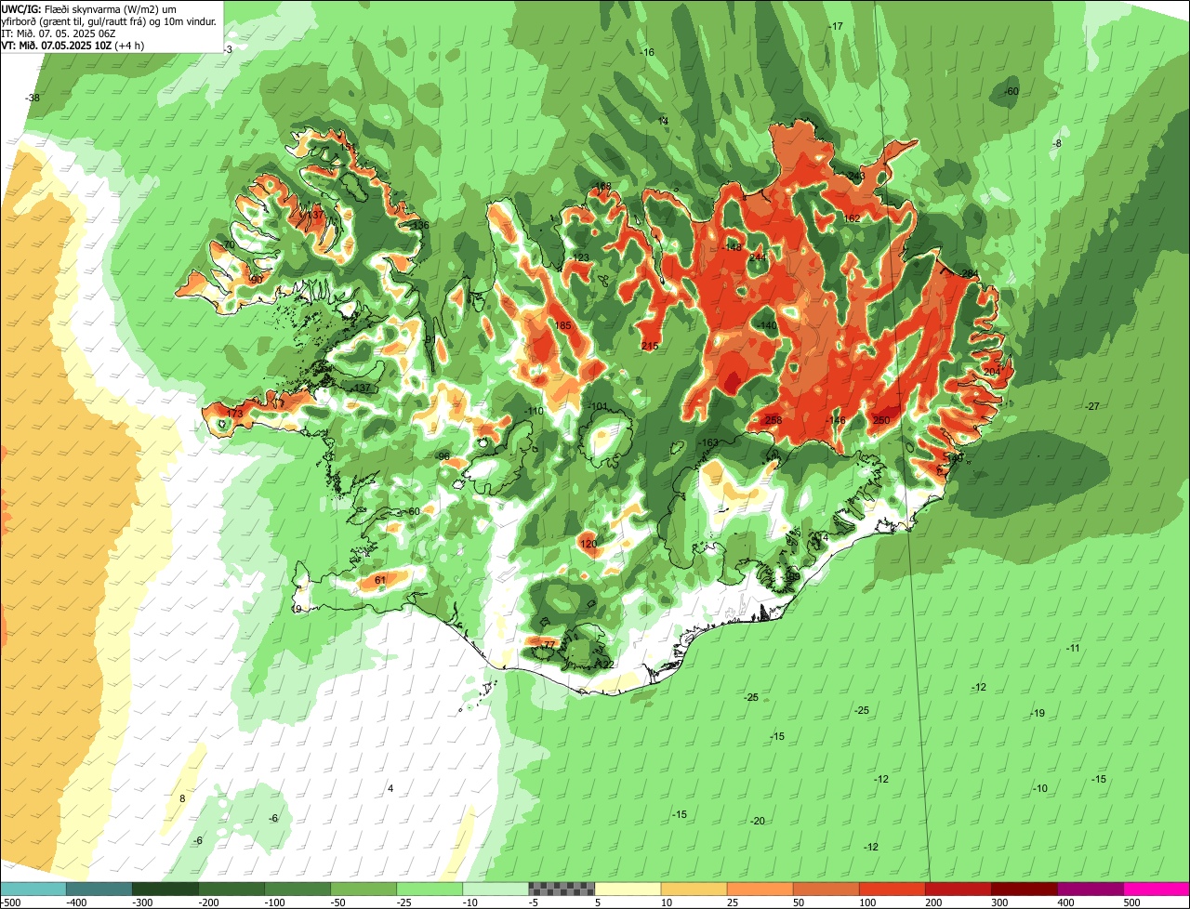The image size is (1190, 909).
Task: Click the '250' flux value on the map
Action: pos(881,420)
